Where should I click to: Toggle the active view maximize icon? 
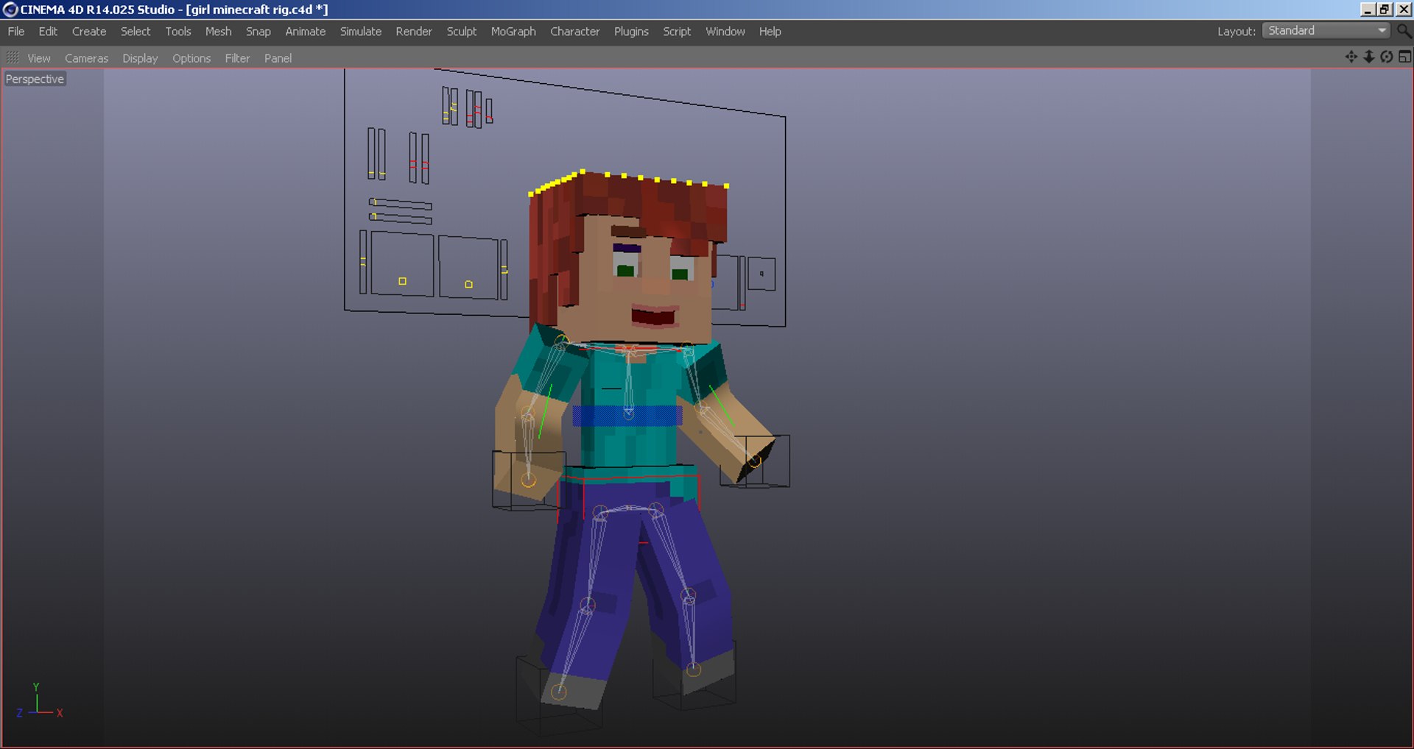point(1404,57)
